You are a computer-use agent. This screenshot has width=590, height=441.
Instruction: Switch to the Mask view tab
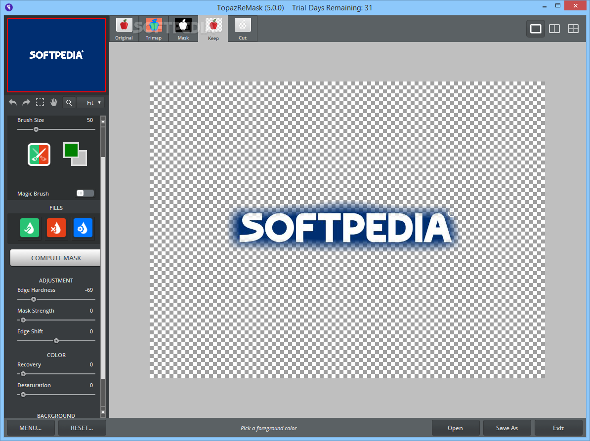click(x=183, y=29)
